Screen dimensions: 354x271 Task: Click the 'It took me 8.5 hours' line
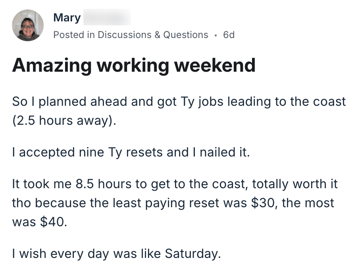pyautogui.click(x=175, y=184)
